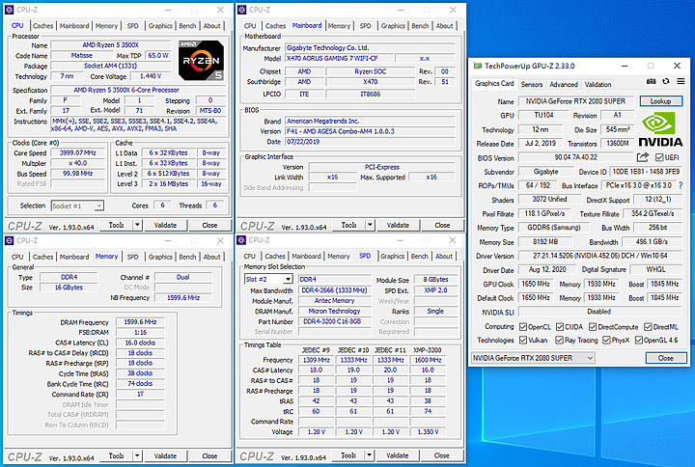Click Validate in the CPU tab window
The image size is (695, 467).
pyautogui.click(x=165, y=225)
